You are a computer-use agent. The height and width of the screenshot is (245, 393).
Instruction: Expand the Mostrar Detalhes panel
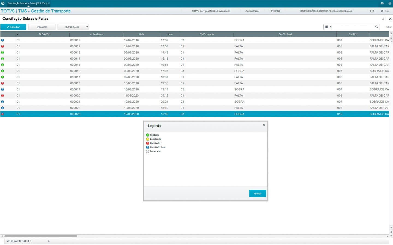coord(27,241)
